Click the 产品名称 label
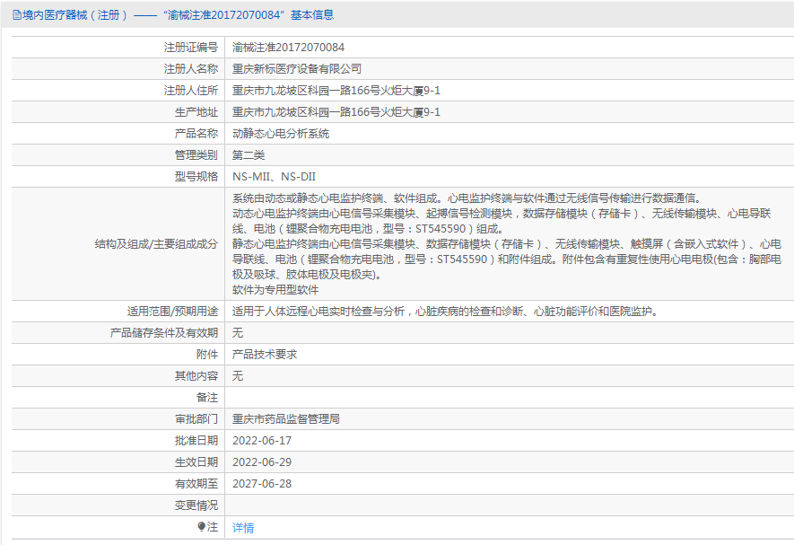This screenshot has height=545, width=794. point(196,134)
